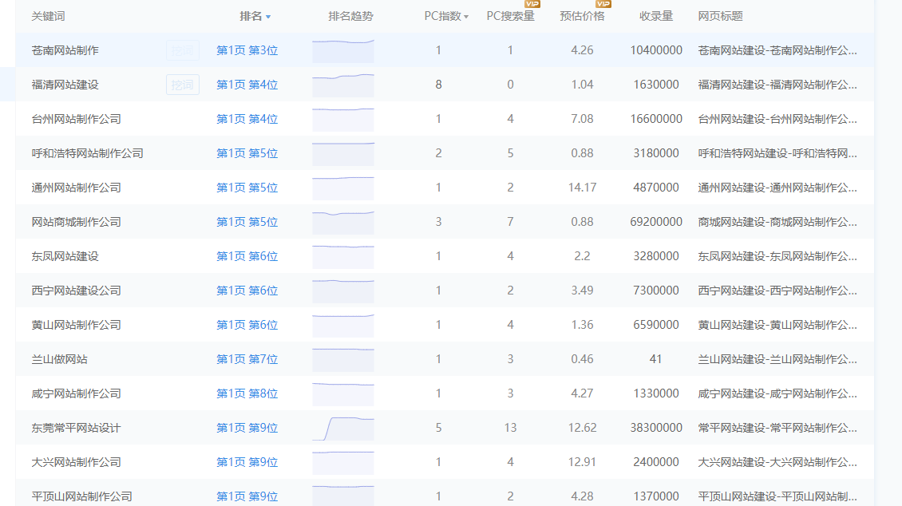The image size is (902, 506).
Task: Click the 网页标题 column header
Action: [721, 16]
